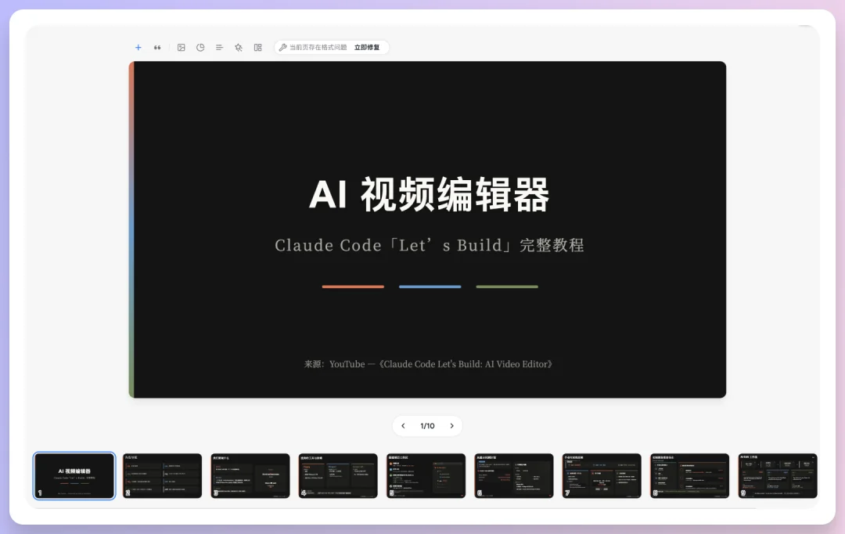Screen dimensions: 845x534
Task: Open the fifth slide thumbnail
Action: click(426, 475)
